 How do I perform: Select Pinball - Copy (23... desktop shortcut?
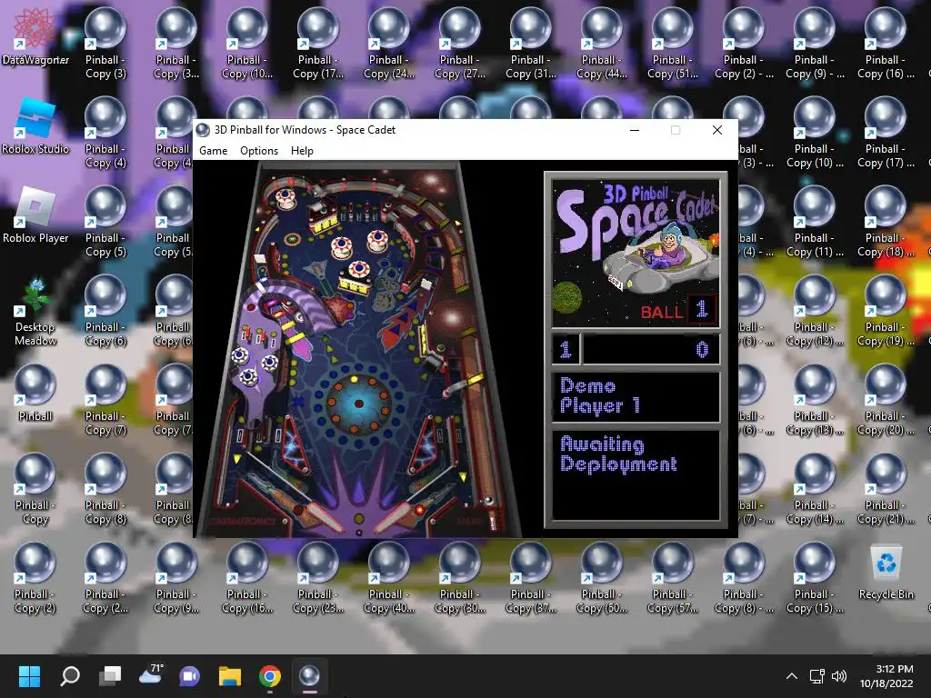pyautogui.click(x=317, y=578)
